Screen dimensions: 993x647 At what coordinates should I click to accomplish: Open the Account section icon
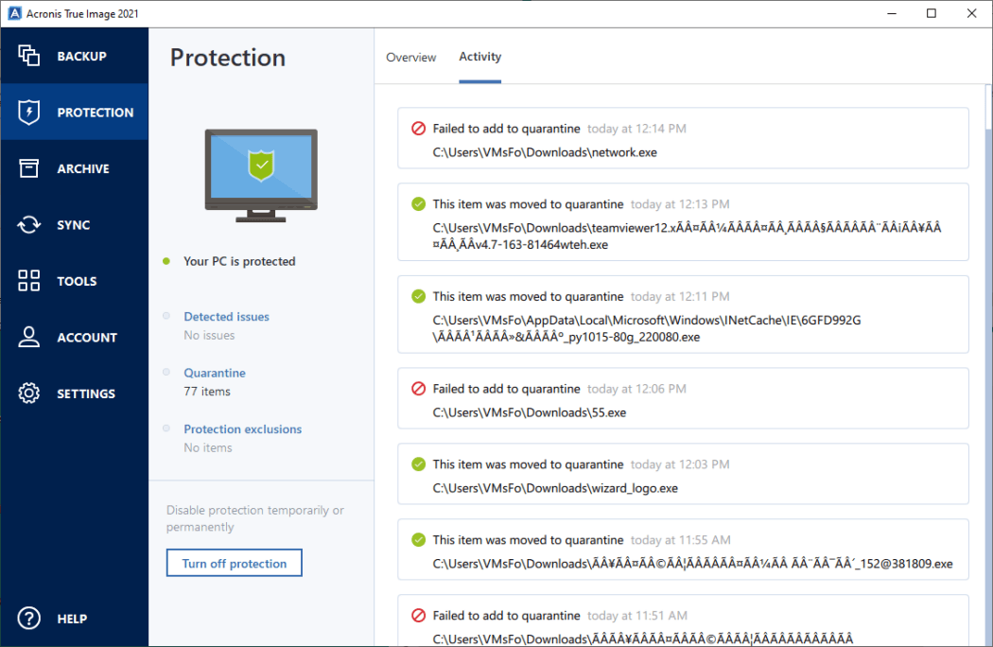point(28,337)
